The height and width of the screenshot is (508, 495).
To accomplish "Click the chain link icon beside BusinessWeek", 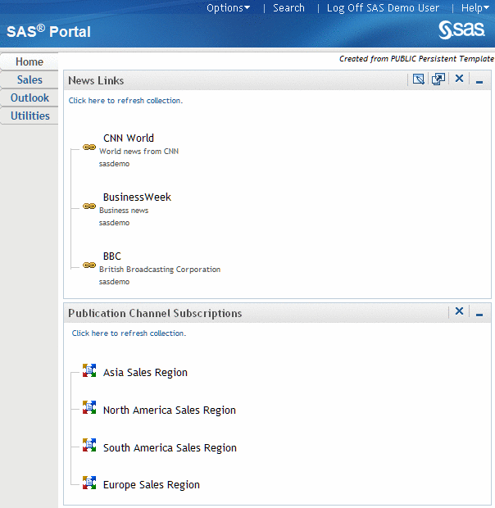I will pyautogui.click(x=89, y=206).
